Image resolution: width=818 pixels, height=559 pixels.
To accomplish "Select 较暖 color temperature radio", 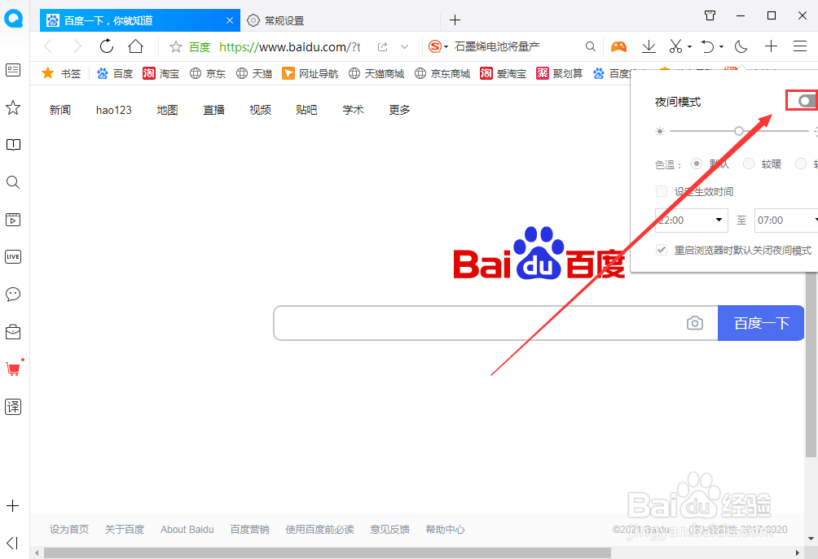I will [x=749, y=164].
